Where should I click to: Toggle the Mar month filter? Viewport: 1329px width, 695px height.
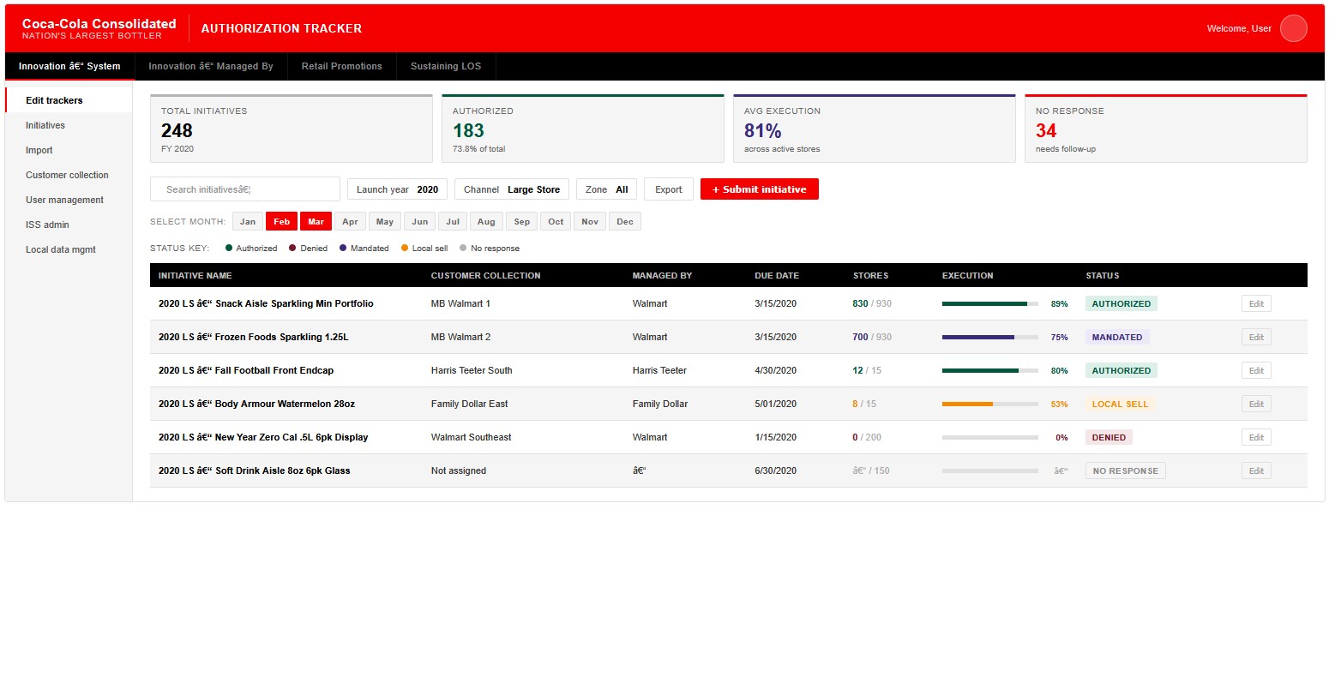[316, 222]
